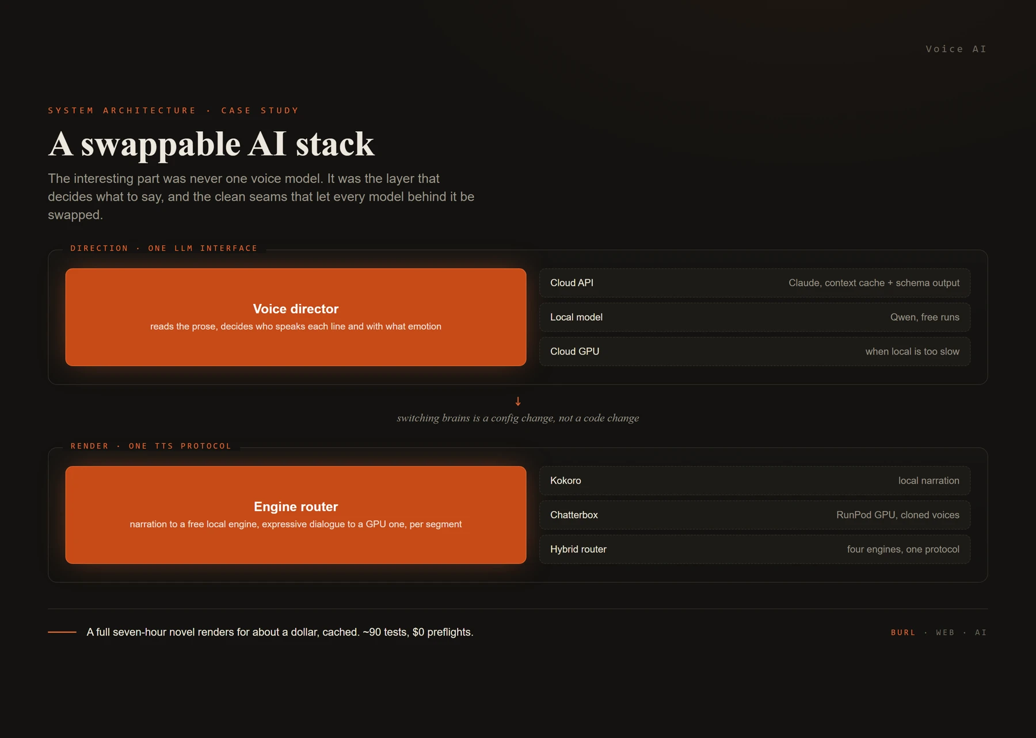Click the Voice AI label at top right
The image size is (1036, 738).
click(x=956, y=49)
